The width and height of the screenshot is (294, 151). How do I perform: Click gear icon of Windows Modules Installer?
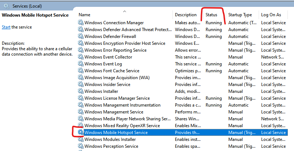[x=81, y=139]
